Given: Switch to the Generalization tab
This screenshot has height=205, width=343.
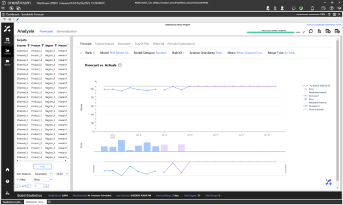Looking at the screenshot, I should tap(66, 31).
